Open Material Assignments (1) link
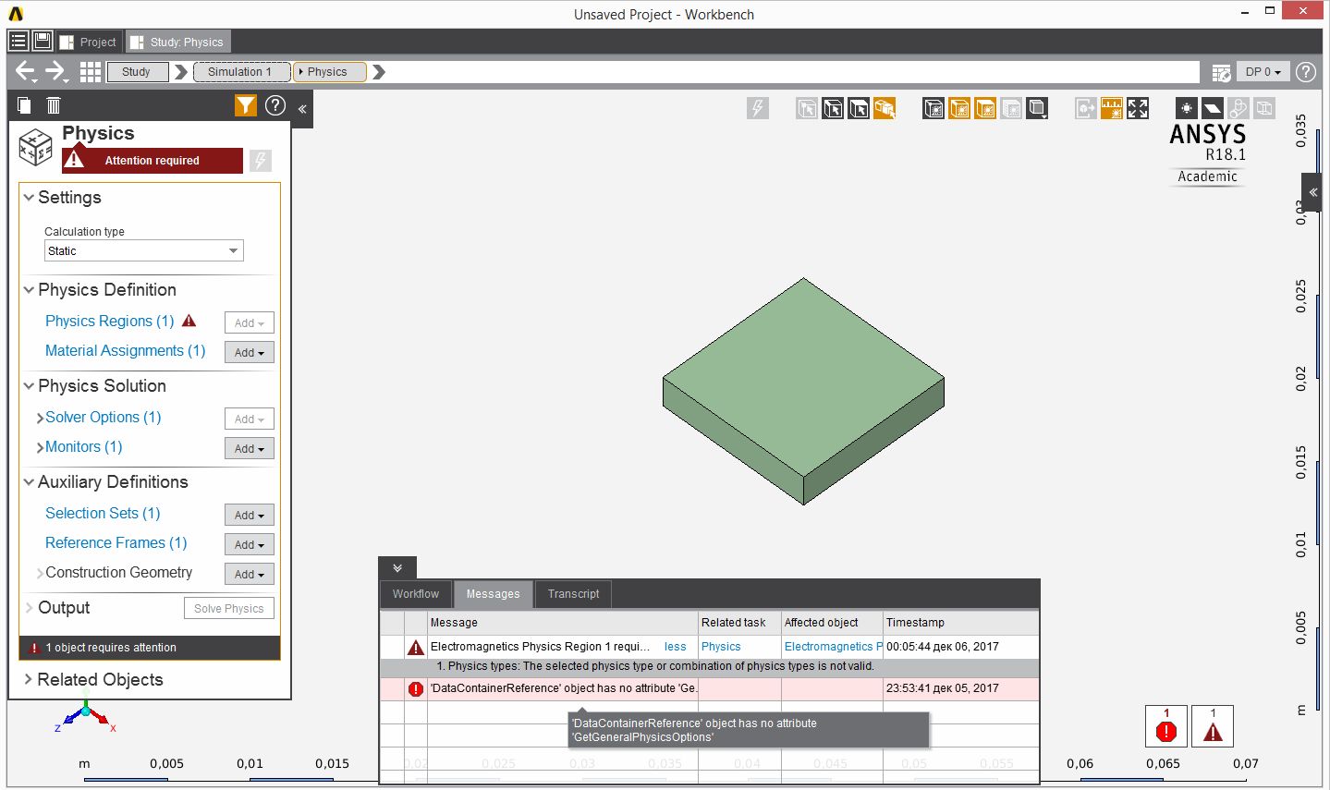Viewport: 1330px width, 790px height. 126,350
